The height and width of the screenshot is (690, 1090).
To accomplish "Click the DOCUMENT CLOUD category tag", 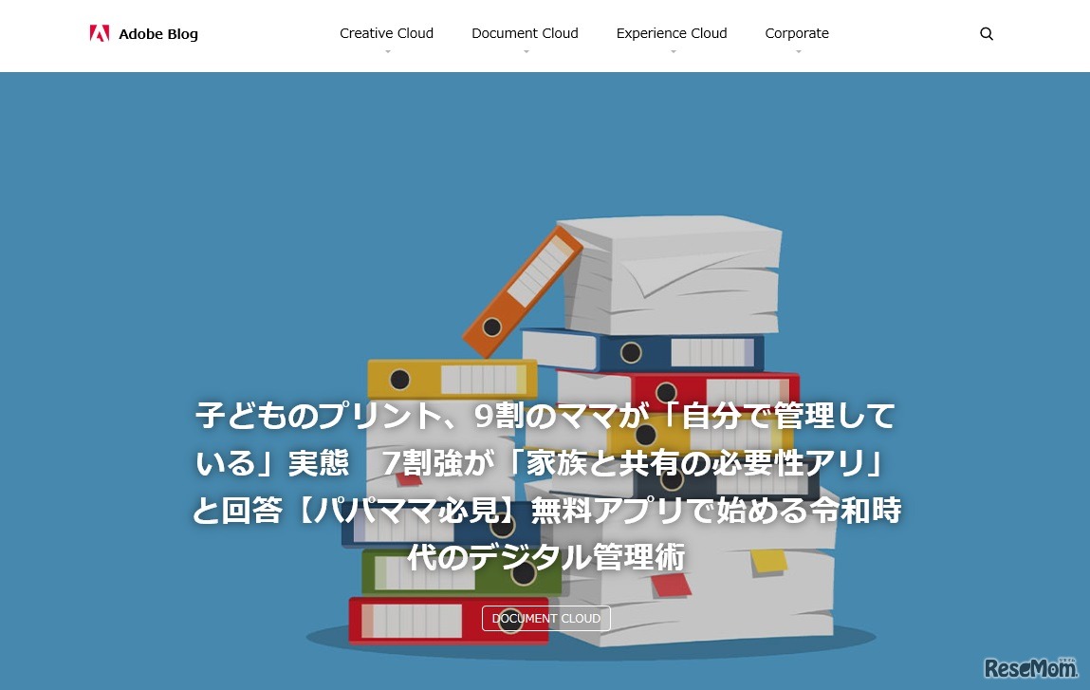I will [546, 618].
